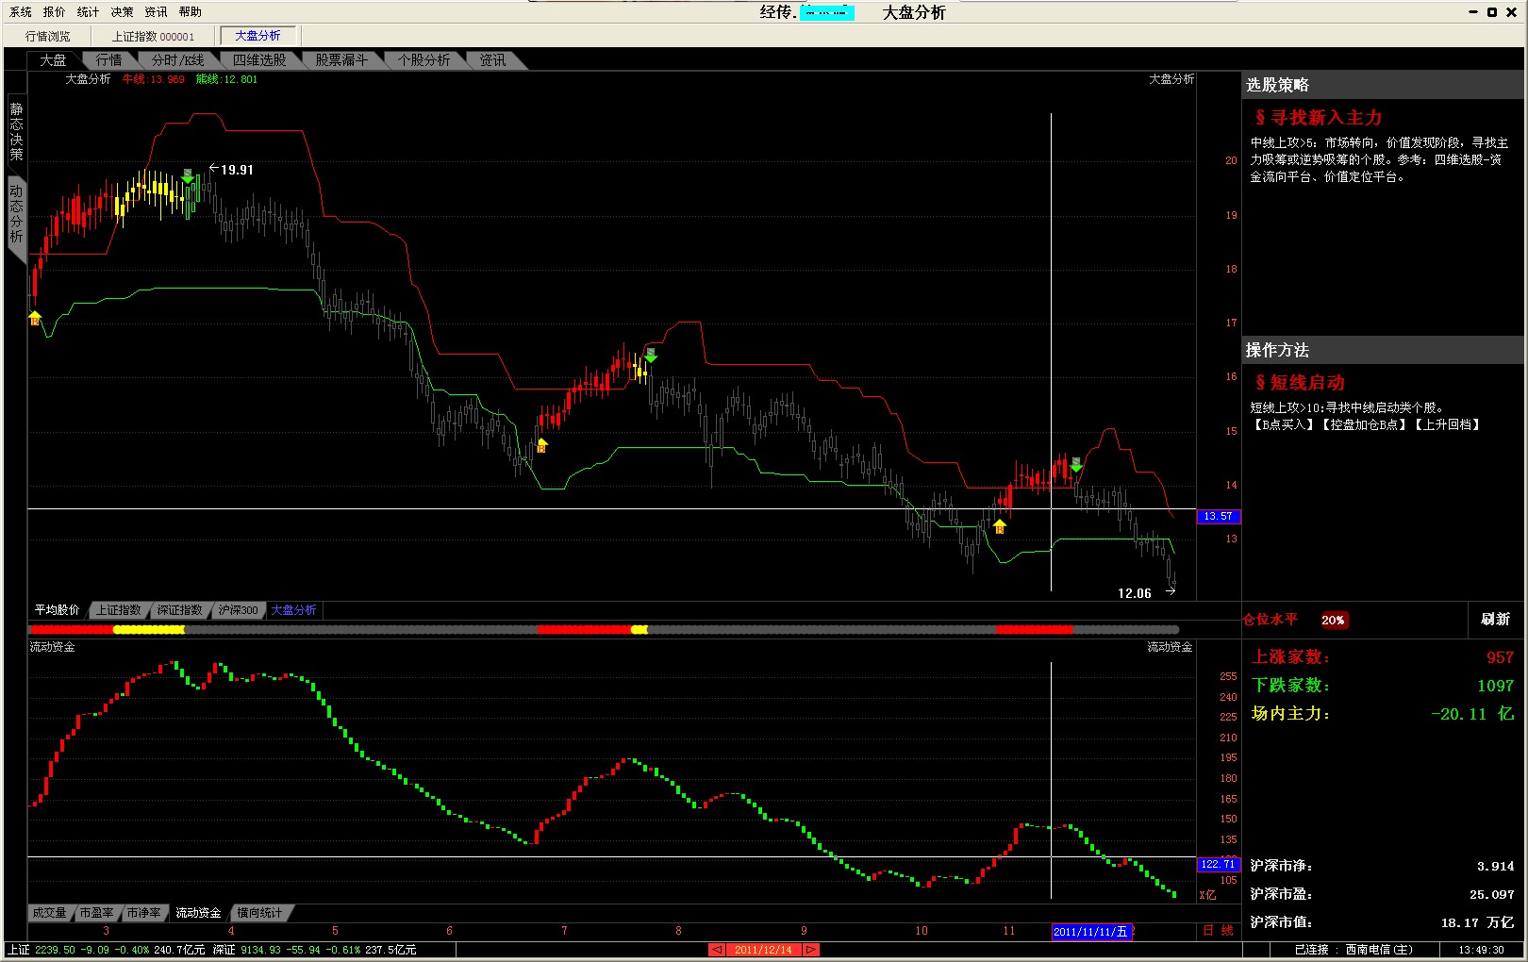Click the next date arrow beside 2011/12/14
The height and width of the screenshot is (962, 1528).
tap(811, 950)
